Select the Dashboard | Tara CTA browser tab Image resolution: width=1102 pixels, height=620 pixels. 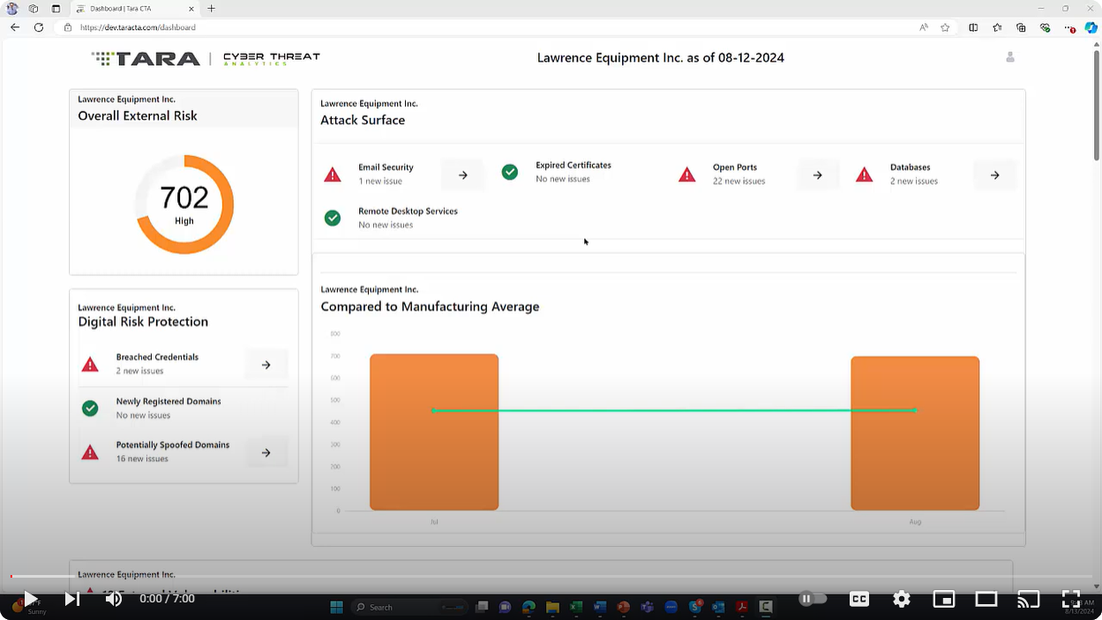click(x=132, y=9)
